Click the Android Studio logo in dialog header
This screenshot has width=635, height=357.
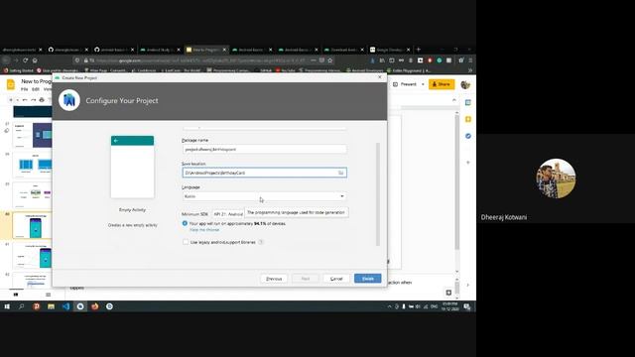pos(69,100)
